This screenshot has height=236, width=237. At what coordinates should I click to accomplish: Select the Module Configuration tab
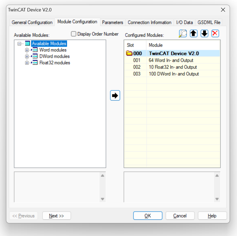(x=77, y=22)
